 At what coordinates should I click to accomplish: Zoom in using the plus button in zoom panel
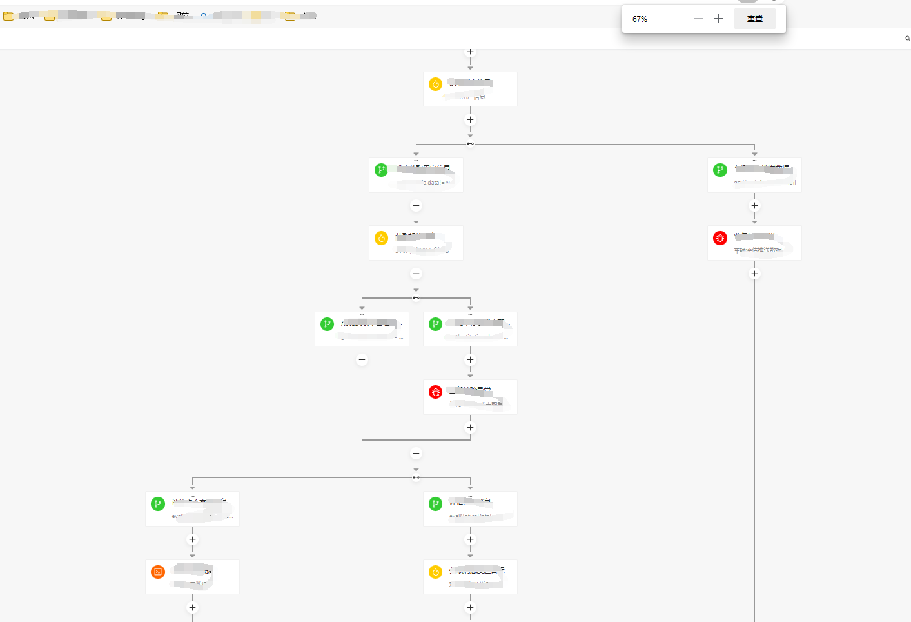[x=718, y=18]
